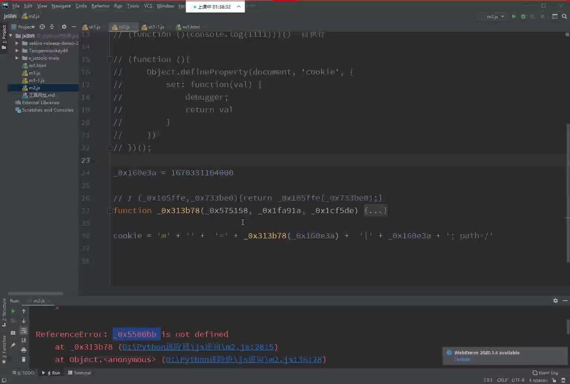Run m2.js with the green toolbar arrow

[x=514, y=16]
